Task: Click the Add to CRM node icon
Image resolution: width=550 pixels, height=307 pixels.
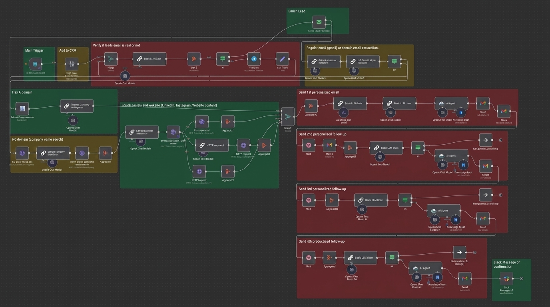Action: coord(72,64)
